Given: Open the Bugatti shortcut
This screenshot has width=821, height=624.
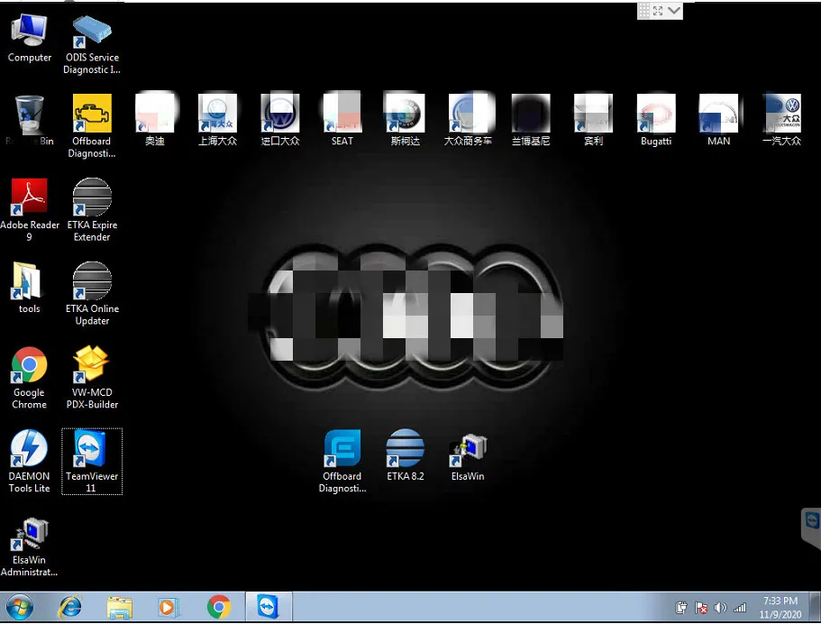Looking at the screenshot, I should [655, 121].
